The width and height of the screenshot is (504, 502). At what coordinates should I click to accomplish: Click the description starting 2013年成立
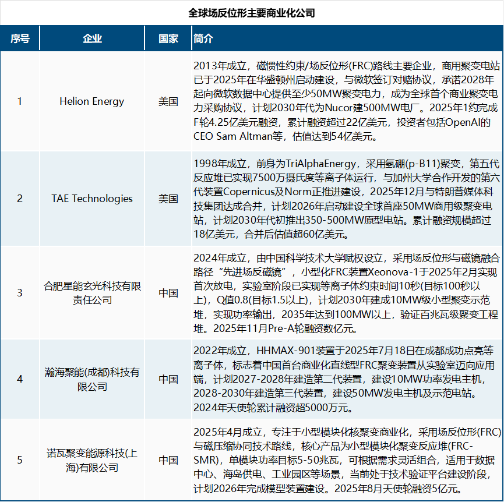click(x=347, y=101)
